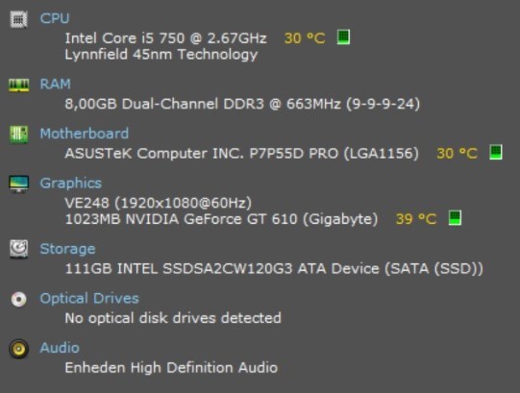Select the Intel Core i5 750 text
The height and width of the screenshot is (393, 520).
click(124, 38)
